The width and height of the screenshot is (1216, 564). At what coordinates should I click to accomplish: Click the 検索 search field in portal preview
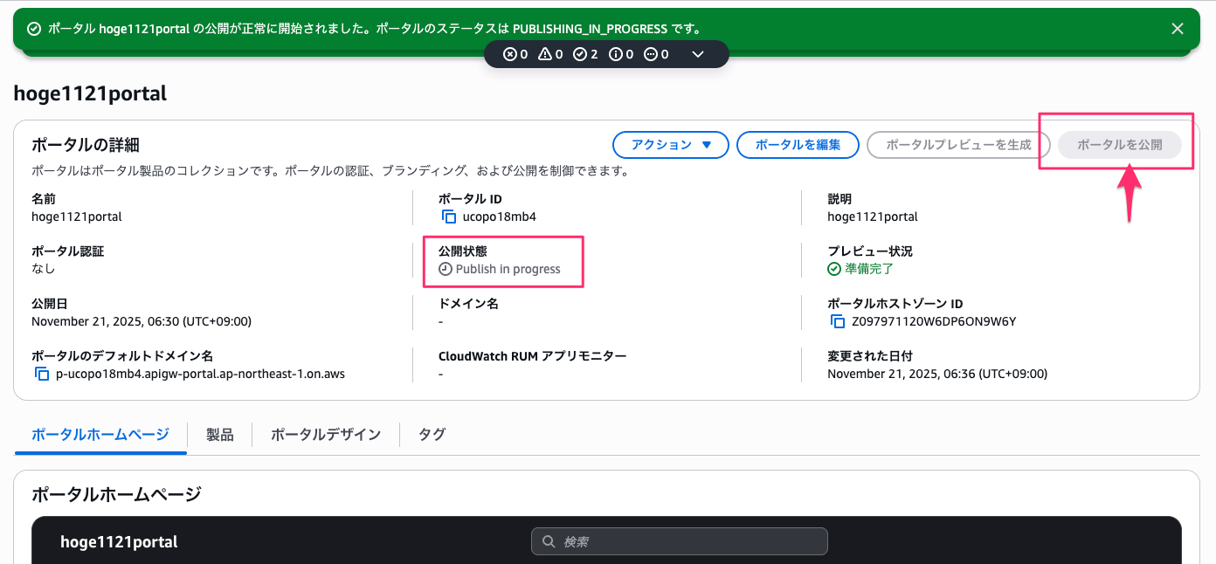[679, 541]
